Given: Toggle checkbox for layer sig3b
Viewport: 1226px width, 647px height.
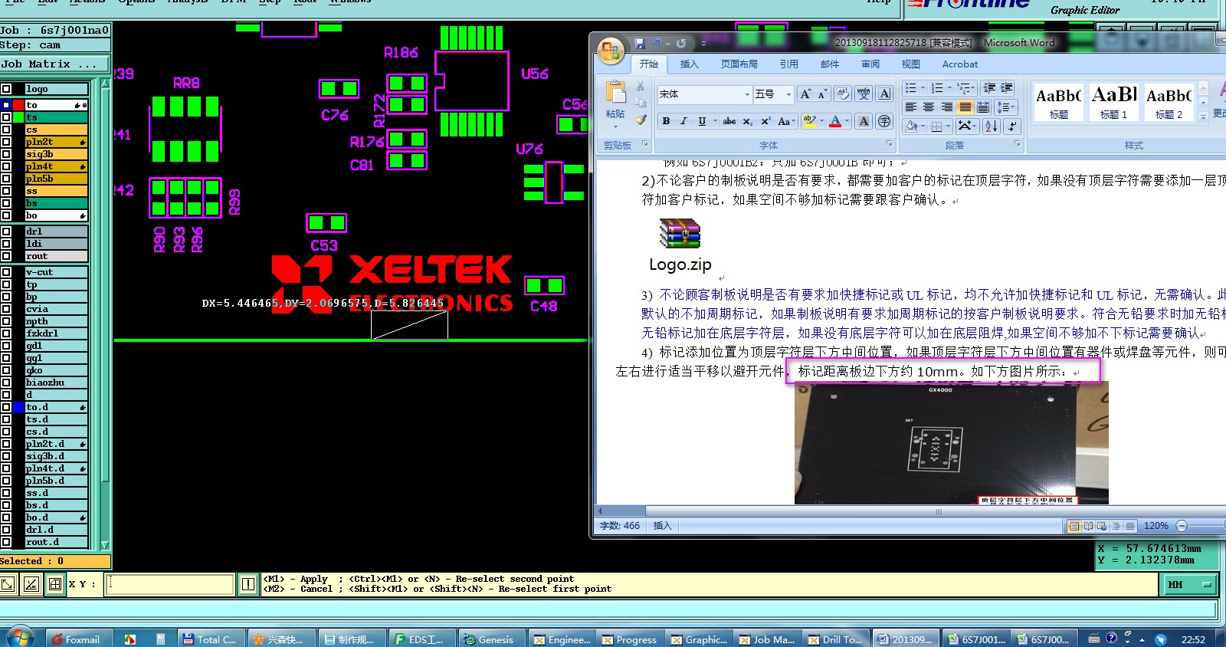Looking at the screenshot, I should (x=6, y=154).
